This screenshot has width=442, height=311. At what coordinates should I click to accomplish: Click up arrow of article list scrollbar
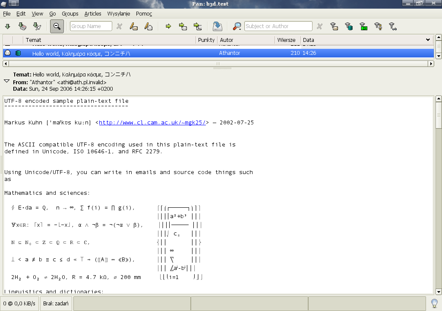[439, 37]
